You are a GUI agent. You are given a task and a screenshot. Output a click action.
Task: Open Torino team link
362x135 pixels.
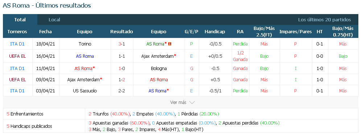[x=85, y=44]
